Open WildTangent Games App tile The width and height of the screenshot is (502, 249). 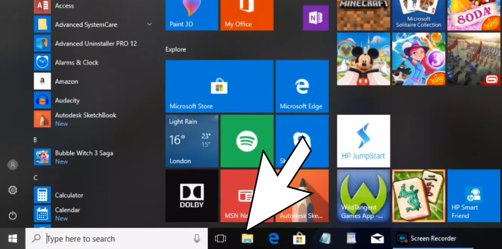(x=363, y=196)
